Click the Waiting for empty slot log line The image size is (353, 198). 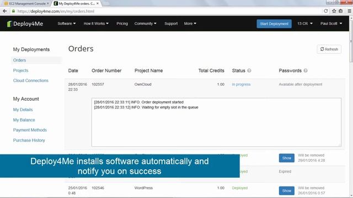pyautogui.click(x=146, y=107)
